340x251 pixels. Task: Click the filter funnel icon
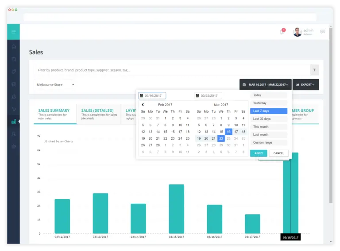(x=314, y=70)
